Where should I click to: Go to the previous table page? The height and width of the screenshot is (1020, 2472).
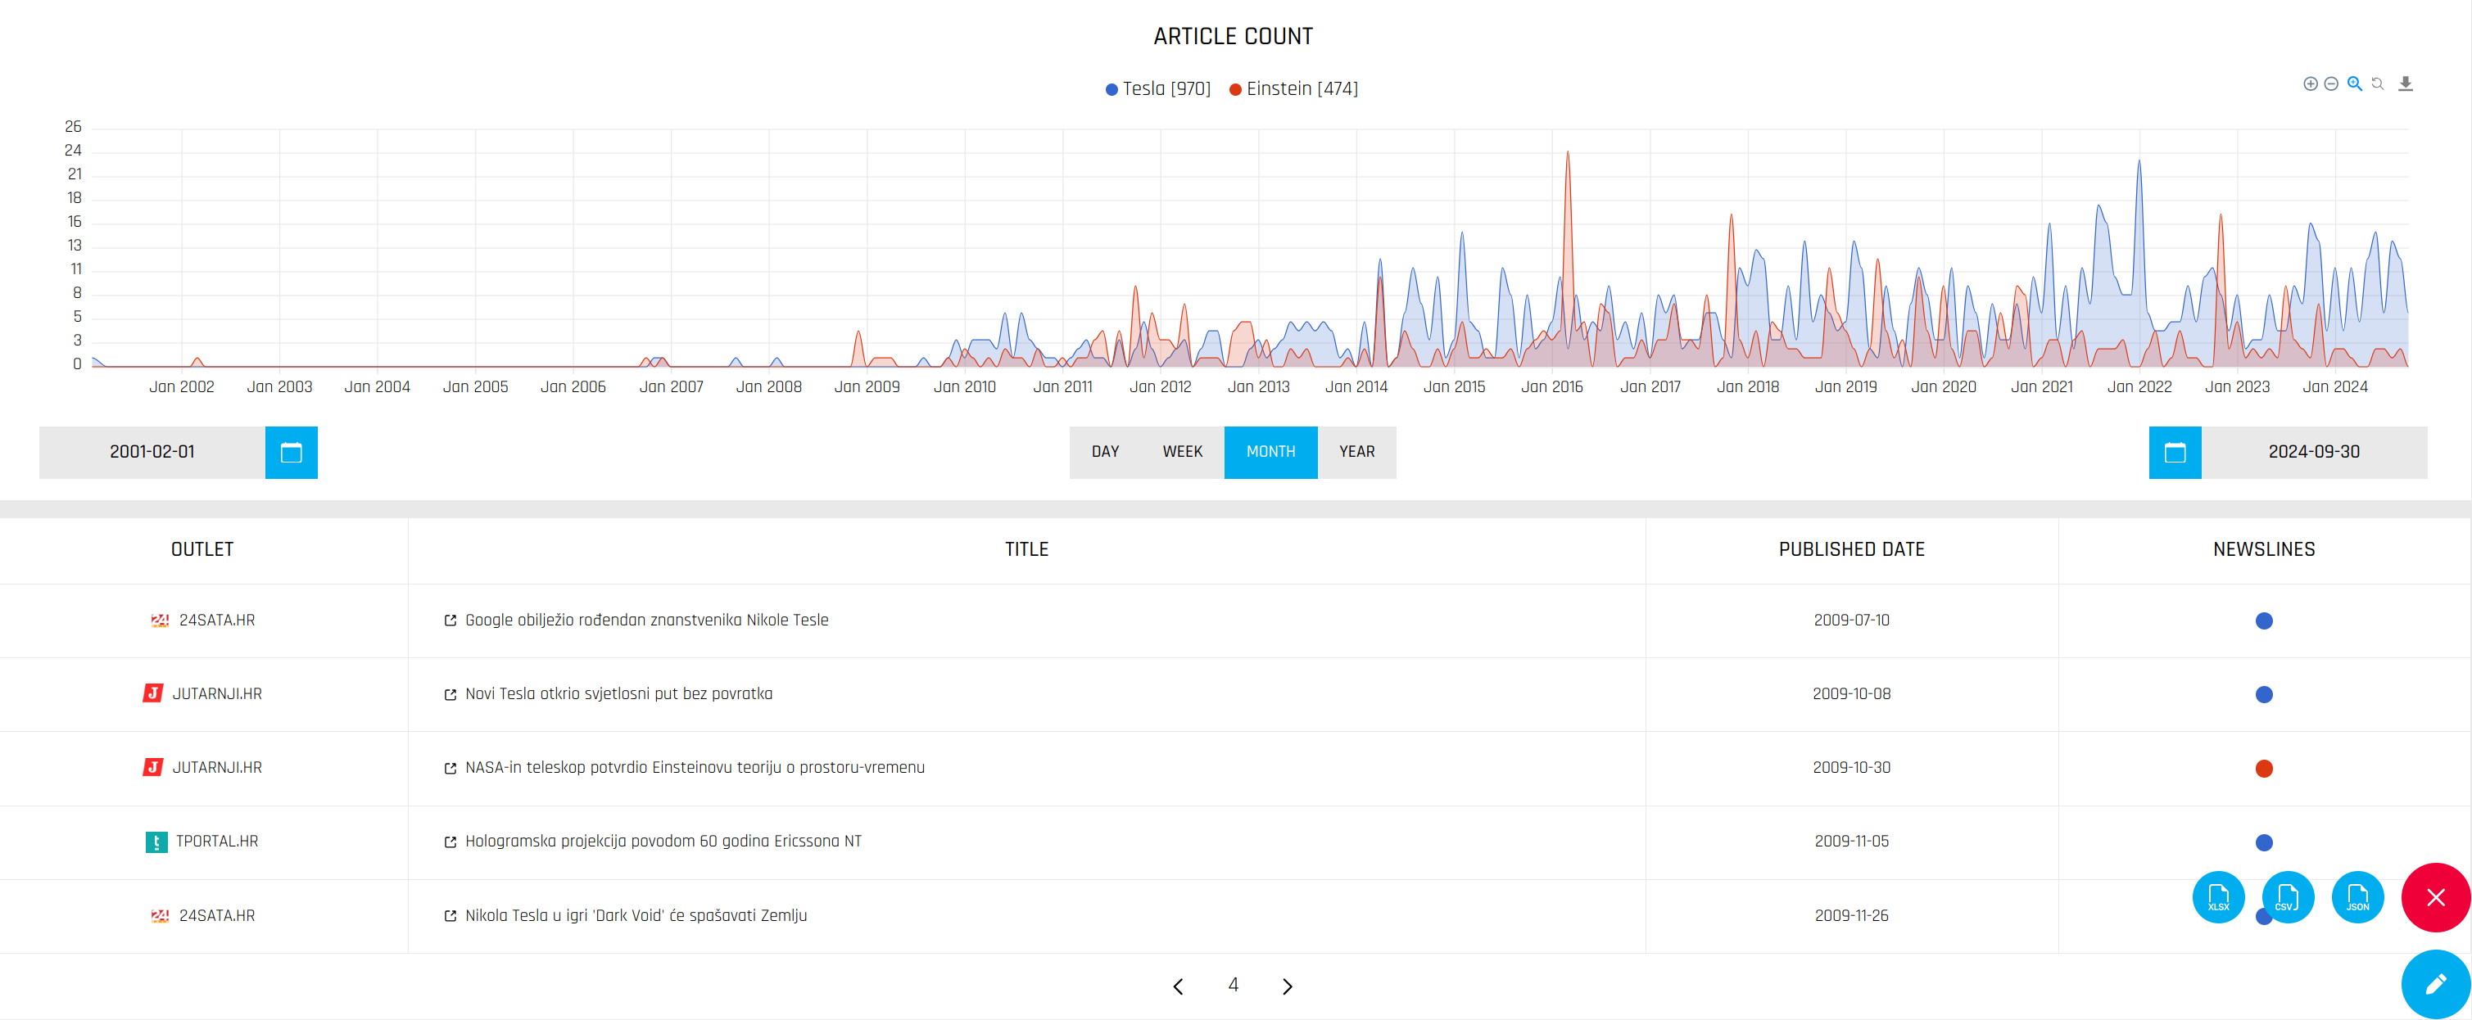(x=1179, y=986)
